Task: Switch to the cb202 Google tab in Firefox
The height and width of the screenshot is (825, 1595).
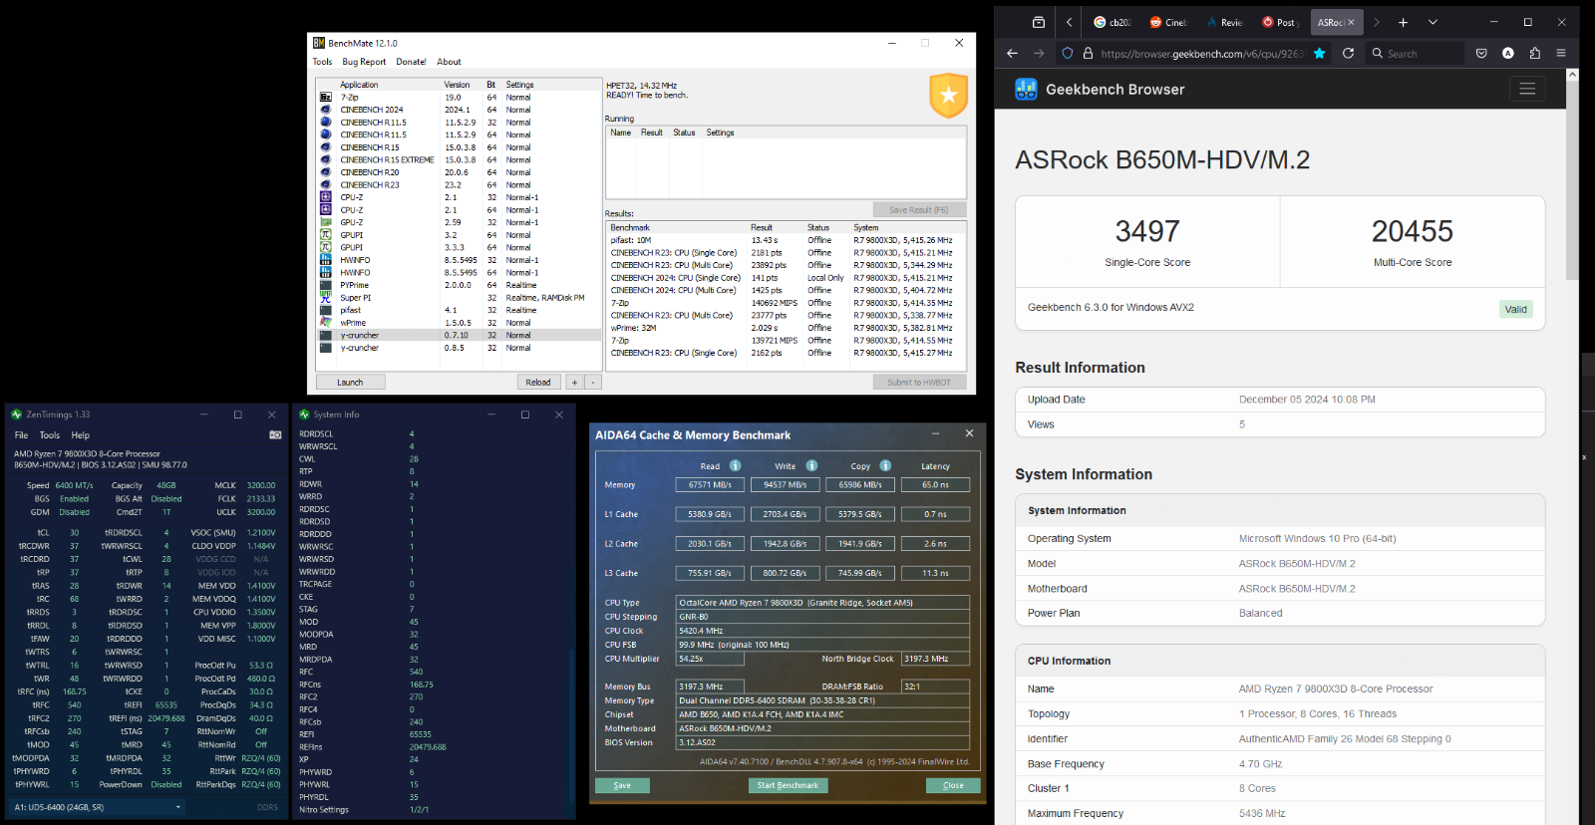Action: click(x=1112, y=22)
